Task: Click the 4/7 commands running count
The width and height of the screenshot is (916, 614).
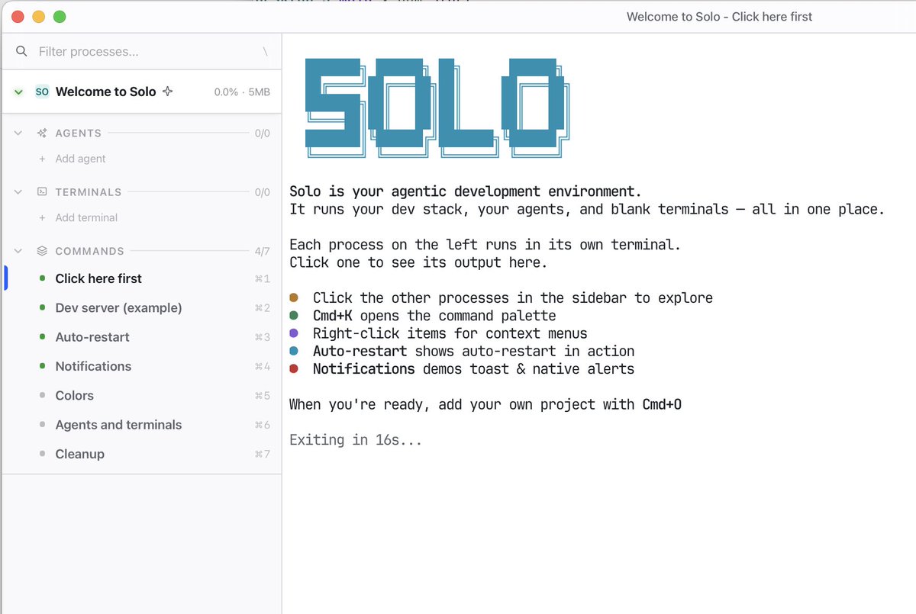Action: pos(262,251)
